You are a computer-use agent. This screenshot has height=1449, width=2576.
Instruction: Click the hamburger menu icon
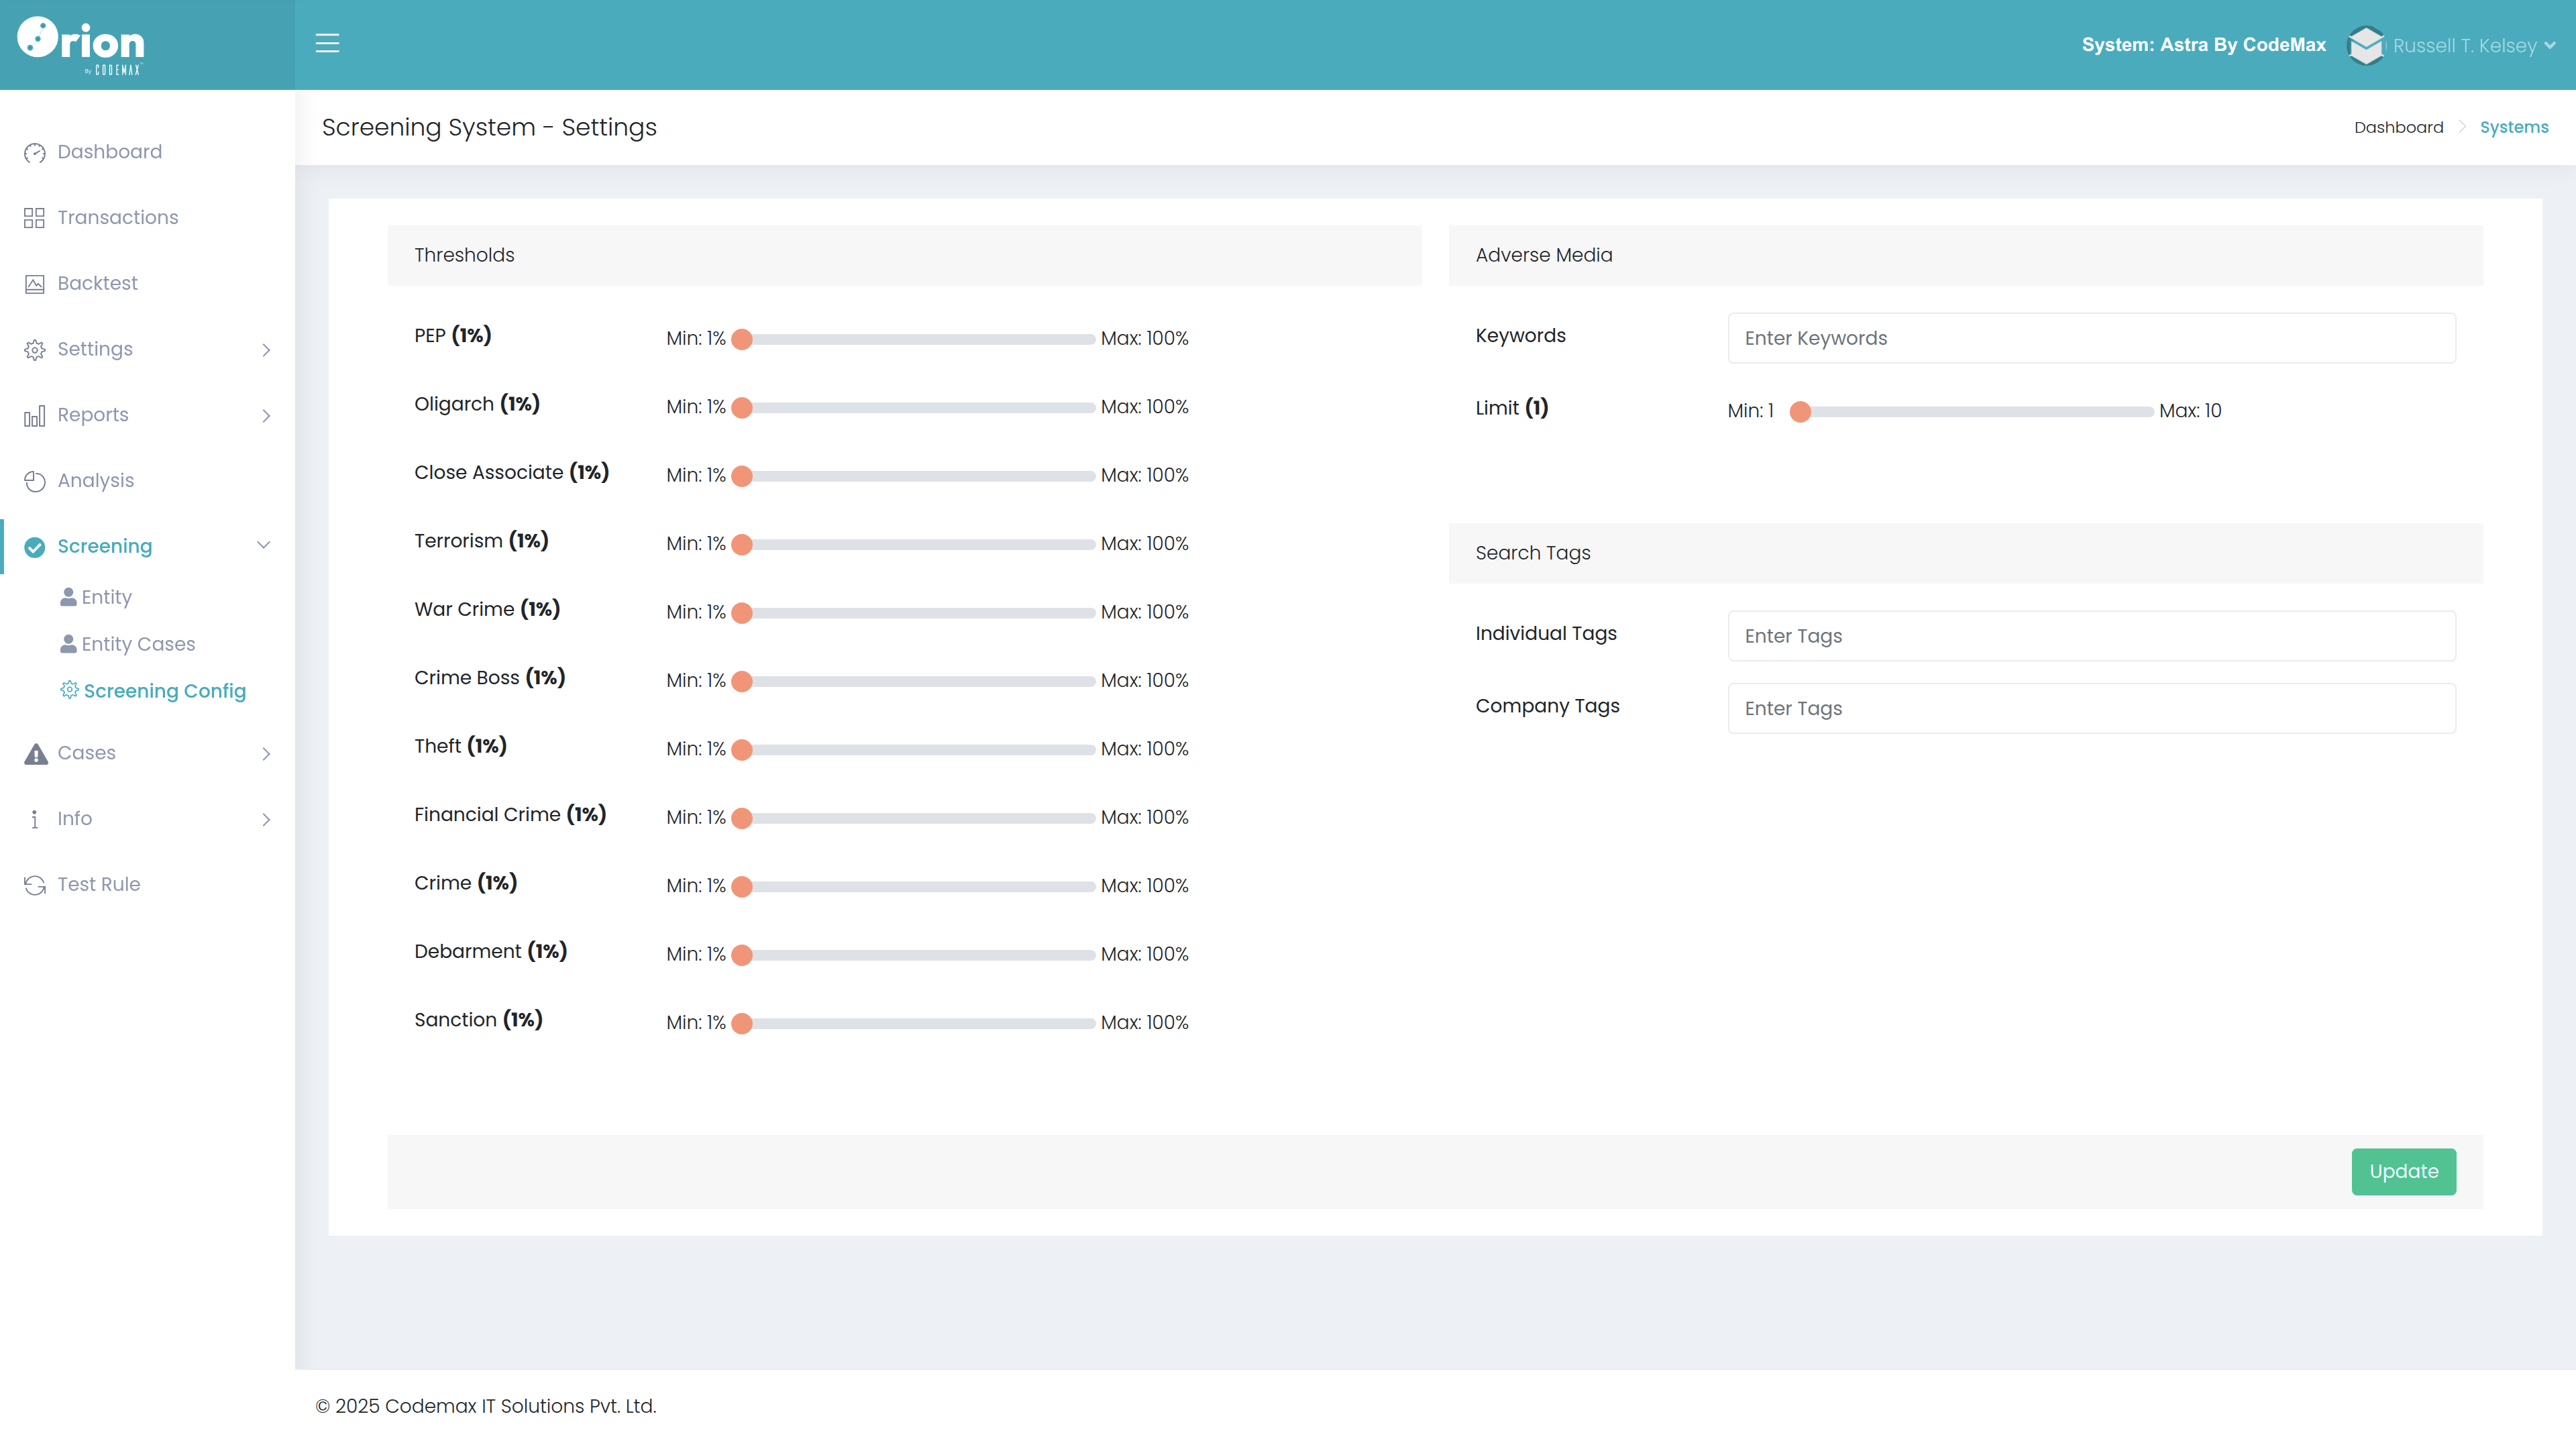(327, 44)
